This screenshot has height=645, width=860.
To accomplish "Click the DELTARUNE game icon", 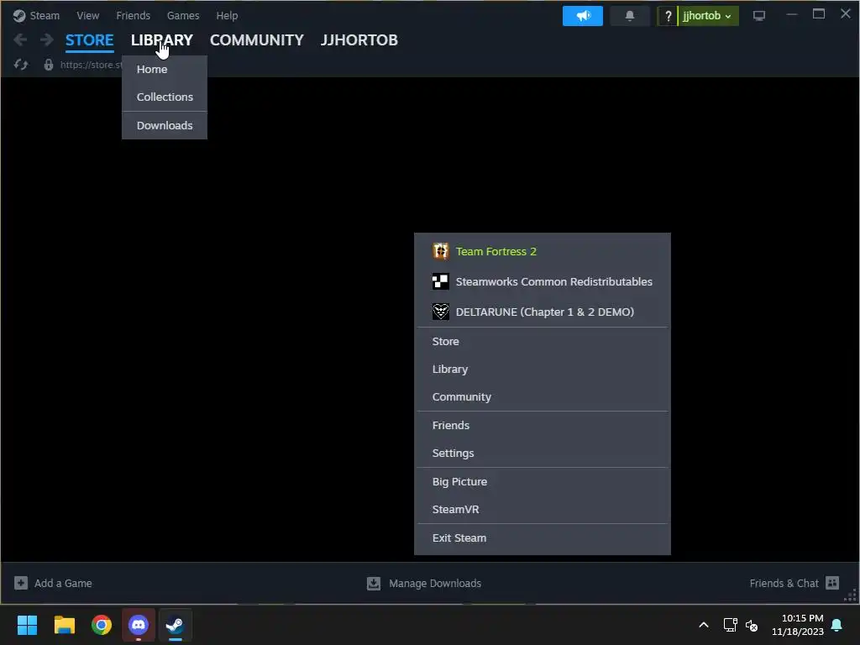I will 440,312.
